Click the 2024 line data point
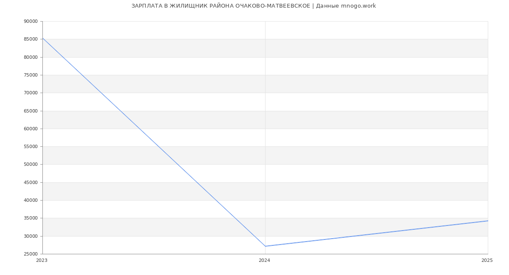The height and width of the screenshot is (275, 509). 265,246
